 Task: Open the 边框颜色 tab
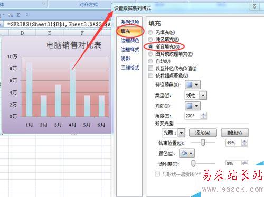pyautogui.click(x=130, y=40)
